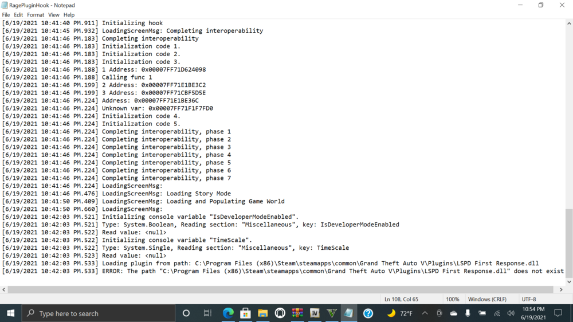The image size is (573, 322).
Task: Click horizontal scrollbar left arrow
Action: [3, 289]
